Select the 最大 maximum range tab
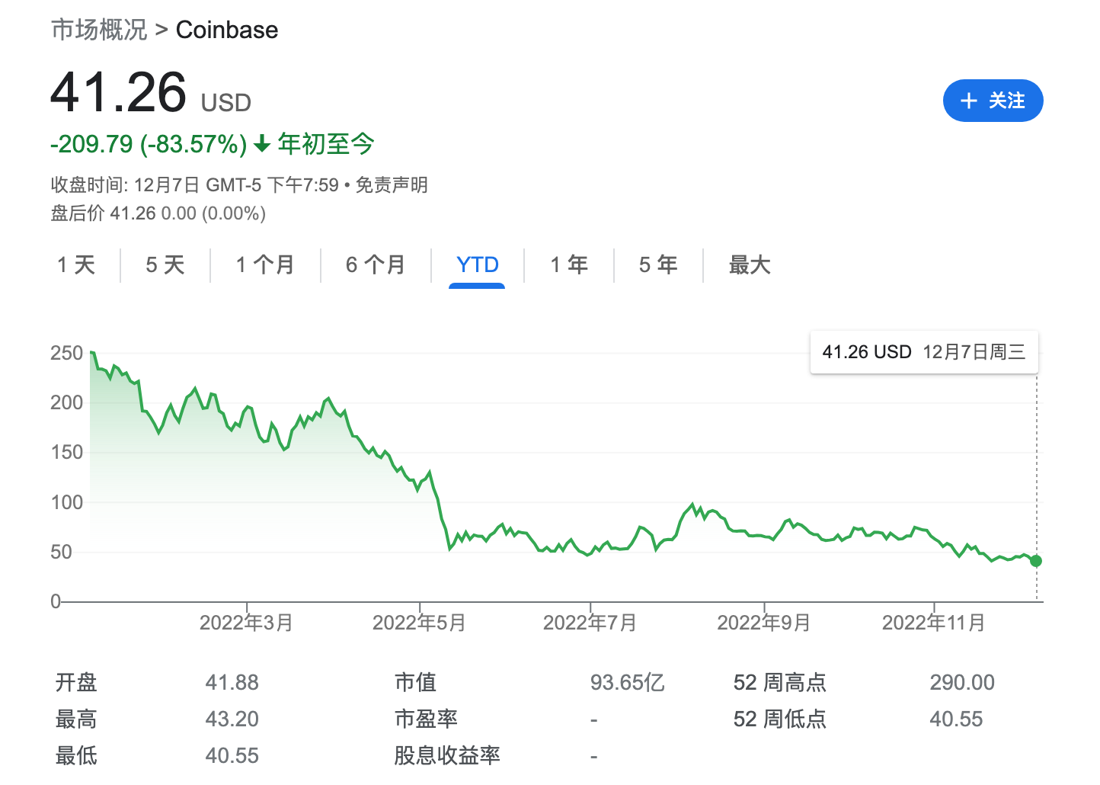 [x=750, y=264]
